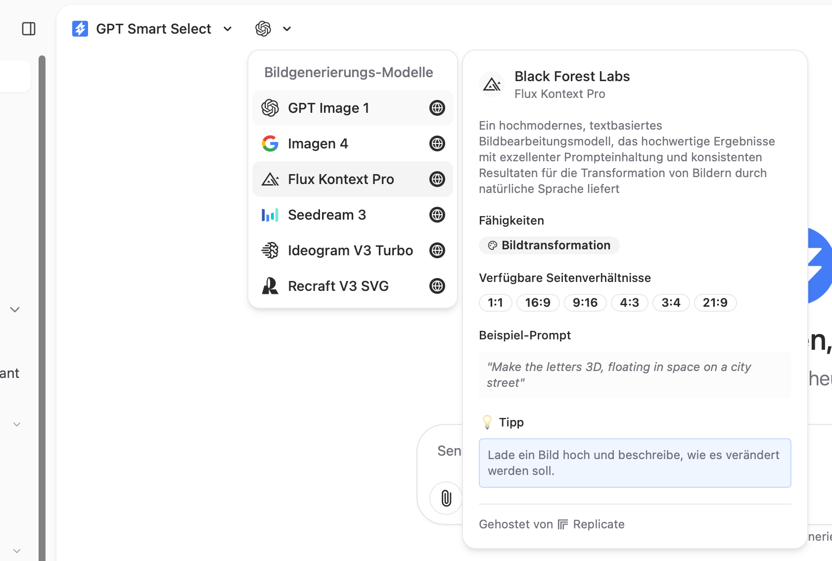
Task: Click the palette icon in Bildtransformation tag
Action: 493,245
